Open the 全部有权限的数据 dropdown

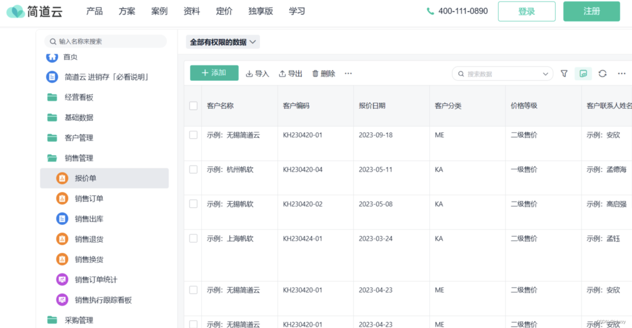tap(223, 42)
